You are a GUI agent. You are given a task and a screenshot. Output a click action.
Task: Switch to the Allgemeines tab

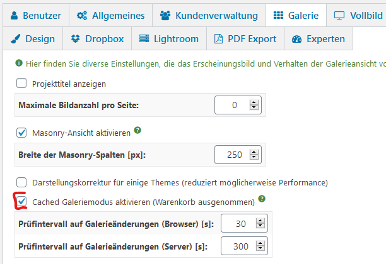pos(110,15)
